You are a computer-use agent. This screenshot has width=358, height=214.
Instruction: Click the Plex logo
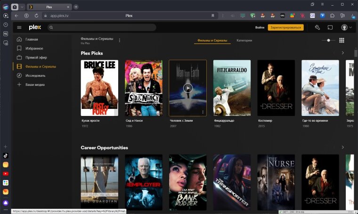35,27
